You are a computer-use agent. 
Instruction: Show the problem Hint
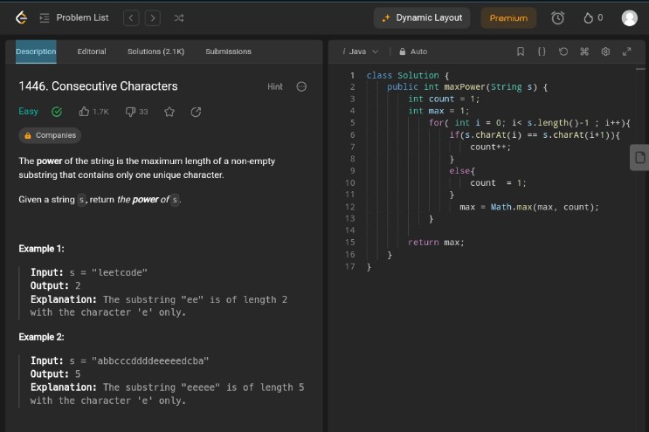[275, 86]
